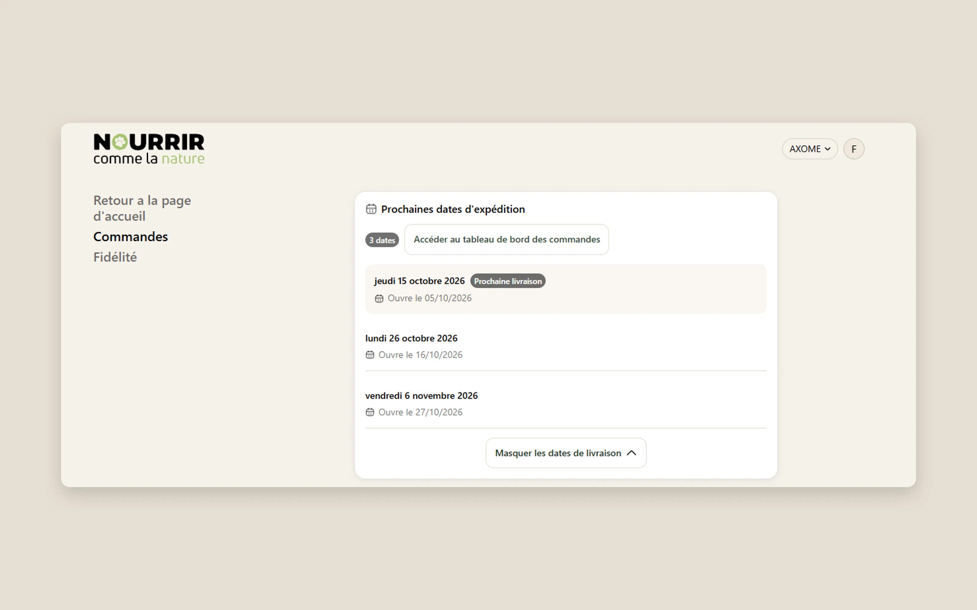
Task: Open the user avatar labeled F
Action: pyautogui.click(x=853, y=149)
